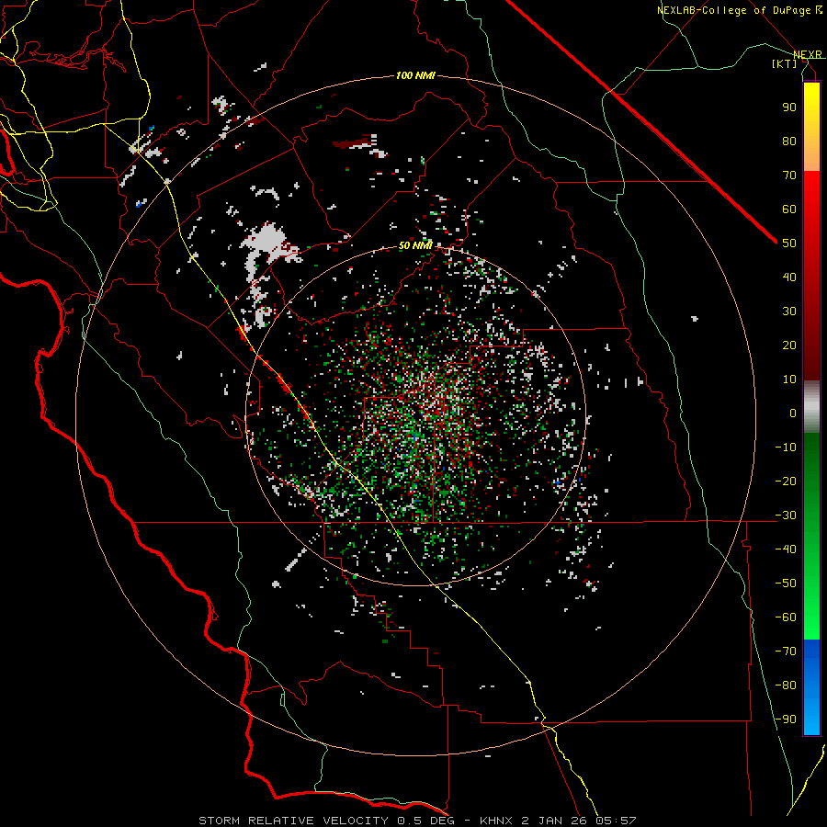Select the -70 value on the velocity scale
827x827 pixels.
coord(786,651)
